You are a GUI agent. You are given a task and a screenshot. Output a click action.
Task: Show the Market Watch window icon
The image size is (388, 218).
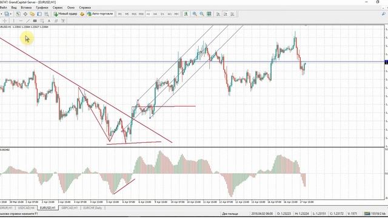18,14
